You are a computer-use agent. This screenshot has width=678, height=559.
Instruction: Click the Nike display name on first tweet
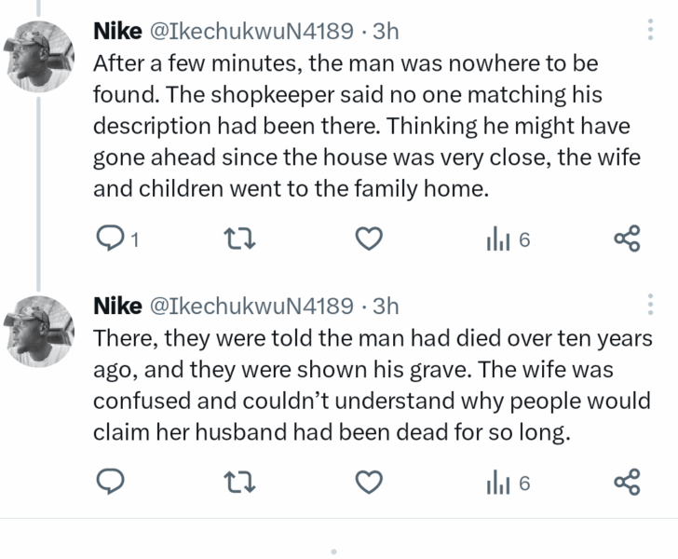118,33
